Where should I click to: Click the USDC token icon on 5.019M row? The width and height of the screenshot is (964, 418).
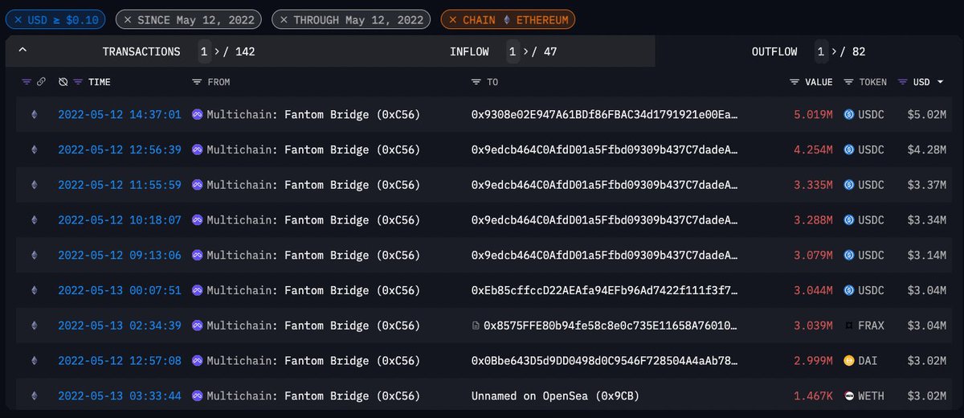(848, 115)
